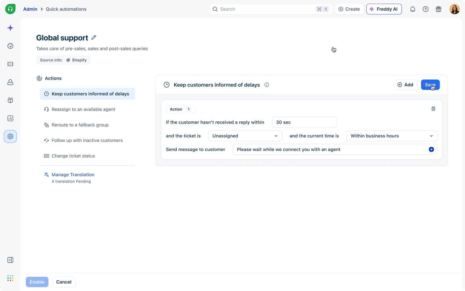Open the Unassigned ticket dropdown
This screenshot has width=465, height=291.
pos(245,136)
